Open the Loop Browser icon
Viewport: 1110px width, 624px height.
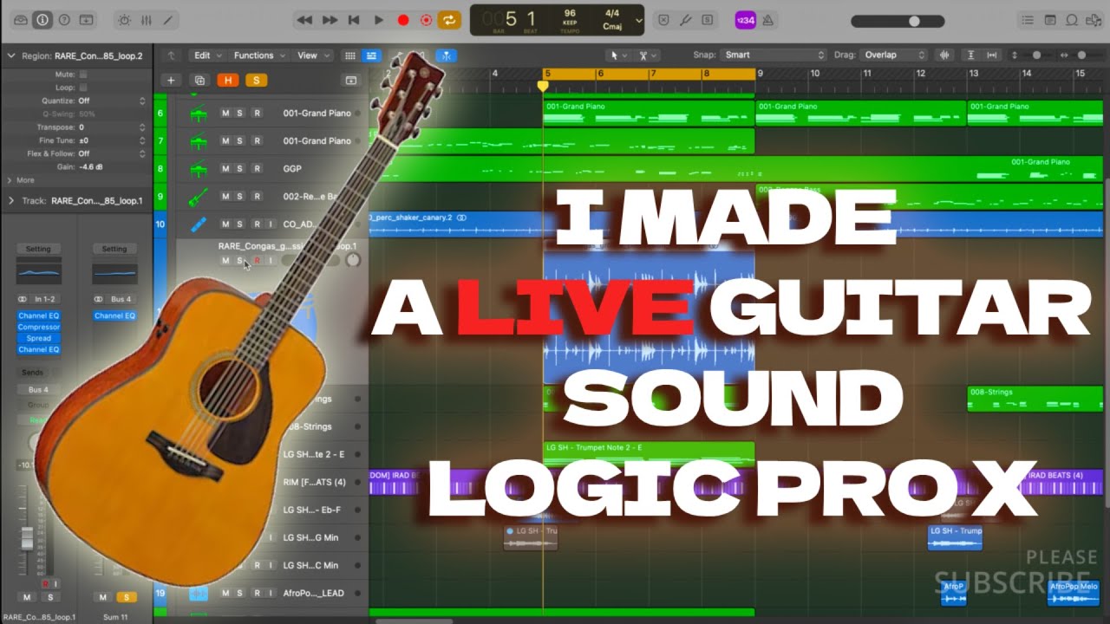pos(1072,19)
